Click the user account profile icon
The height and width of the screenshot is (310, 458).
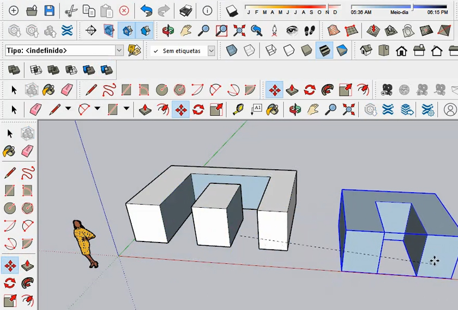[449, 109]
